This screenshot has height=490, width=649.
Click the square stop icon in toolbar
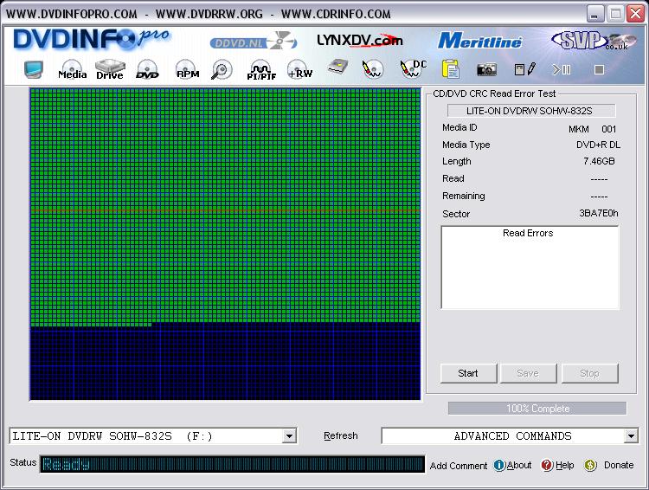(599, 69)
